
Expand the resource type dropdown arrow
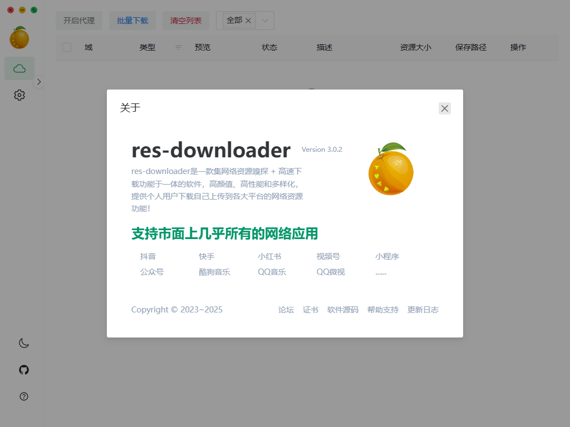point(265,21)
